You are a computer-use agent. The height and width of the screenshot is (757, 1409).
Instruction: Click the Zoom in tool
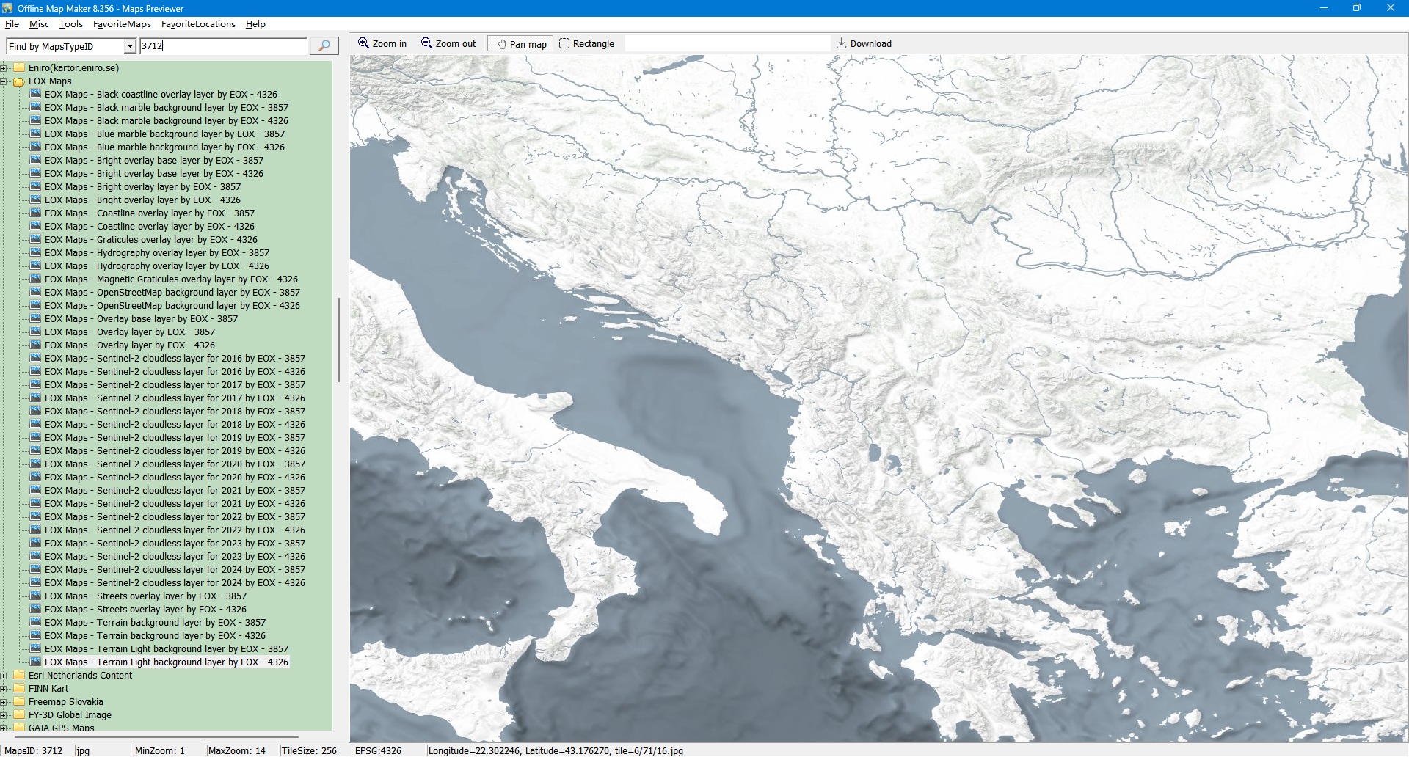tap(382, 44)
